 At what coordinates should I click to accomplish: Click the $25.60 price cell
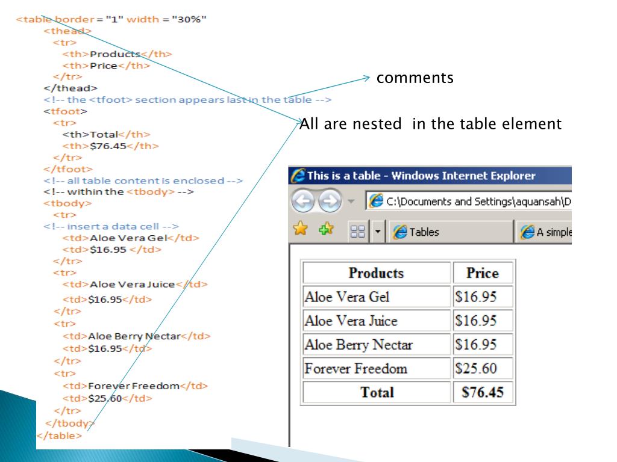coord(483,369)
